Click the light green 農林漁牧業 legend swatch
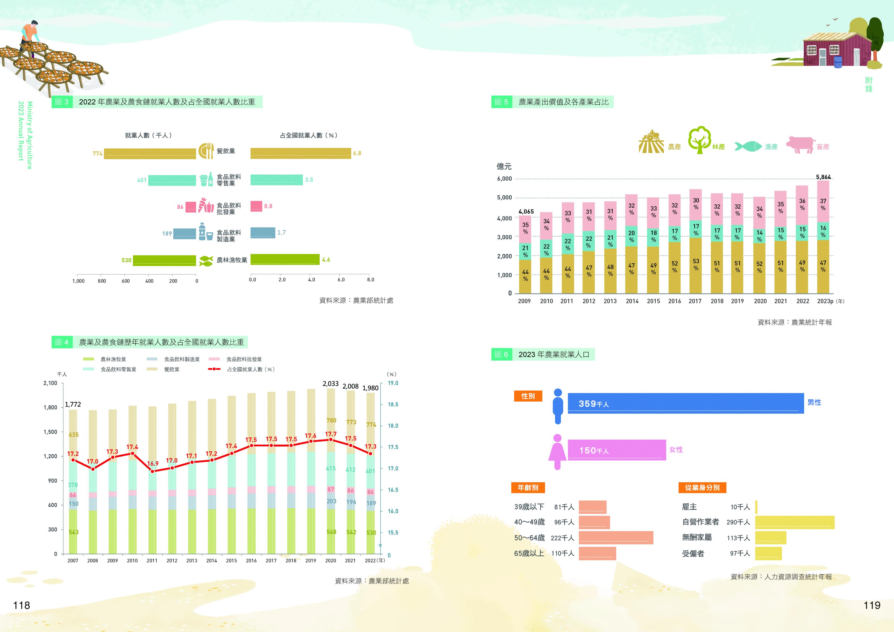 click(89, 359)
